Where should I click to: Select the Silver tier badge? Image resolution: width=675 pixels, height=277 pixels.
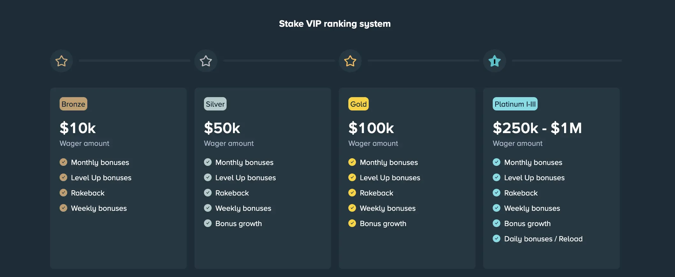point(215,104)
